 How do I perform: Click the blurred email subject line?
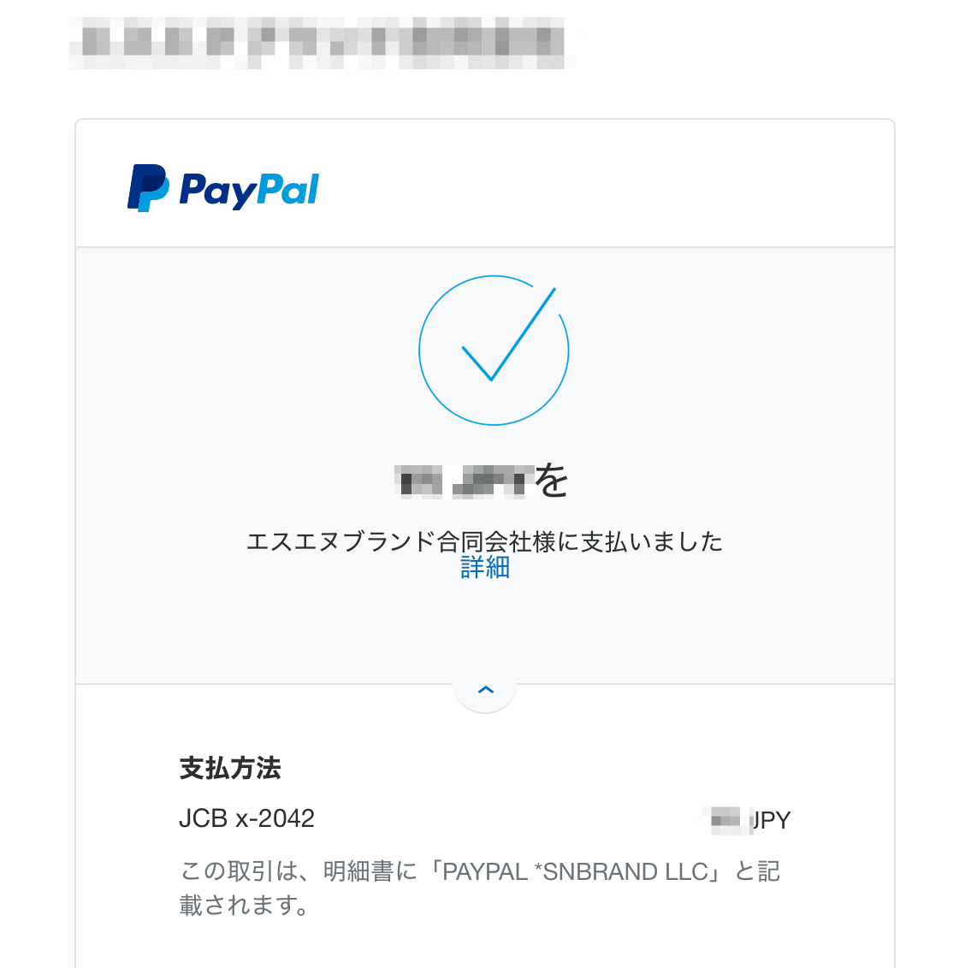click(x=323, y=43)
